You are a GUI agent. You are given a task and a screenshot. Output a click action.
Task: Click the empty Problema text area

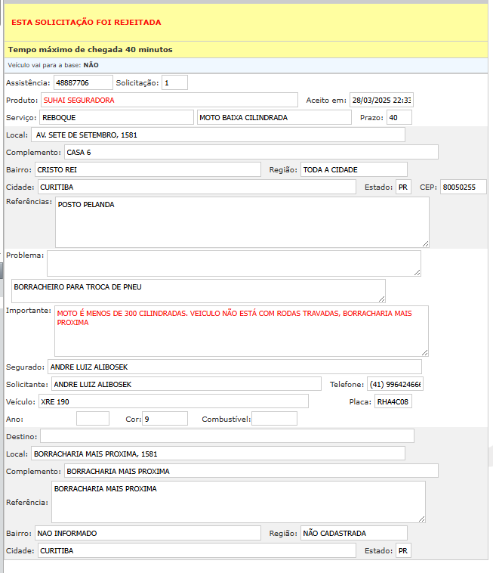(233, 263)
